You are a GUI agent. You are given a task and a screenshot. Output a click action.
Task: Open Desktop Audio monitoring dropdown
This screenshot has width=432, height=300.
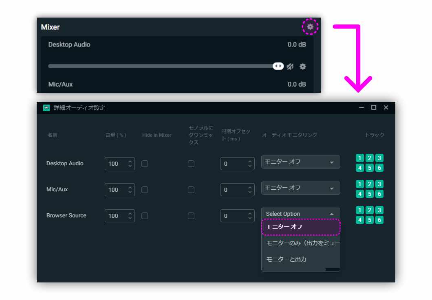point(300,162)
